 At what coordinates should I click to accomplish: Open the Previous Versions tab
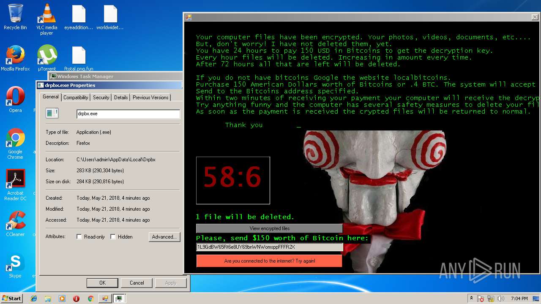point(150,98)
